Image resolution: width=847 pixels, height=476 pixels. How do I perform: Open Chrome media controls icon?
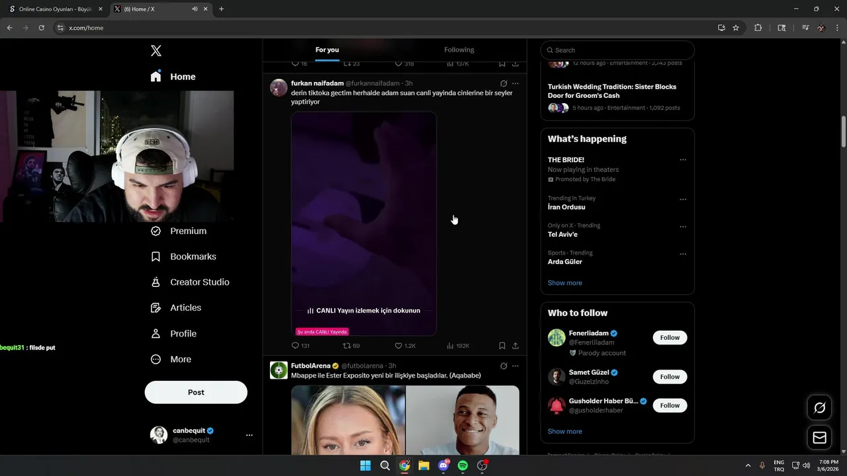(x=805, y=28)
